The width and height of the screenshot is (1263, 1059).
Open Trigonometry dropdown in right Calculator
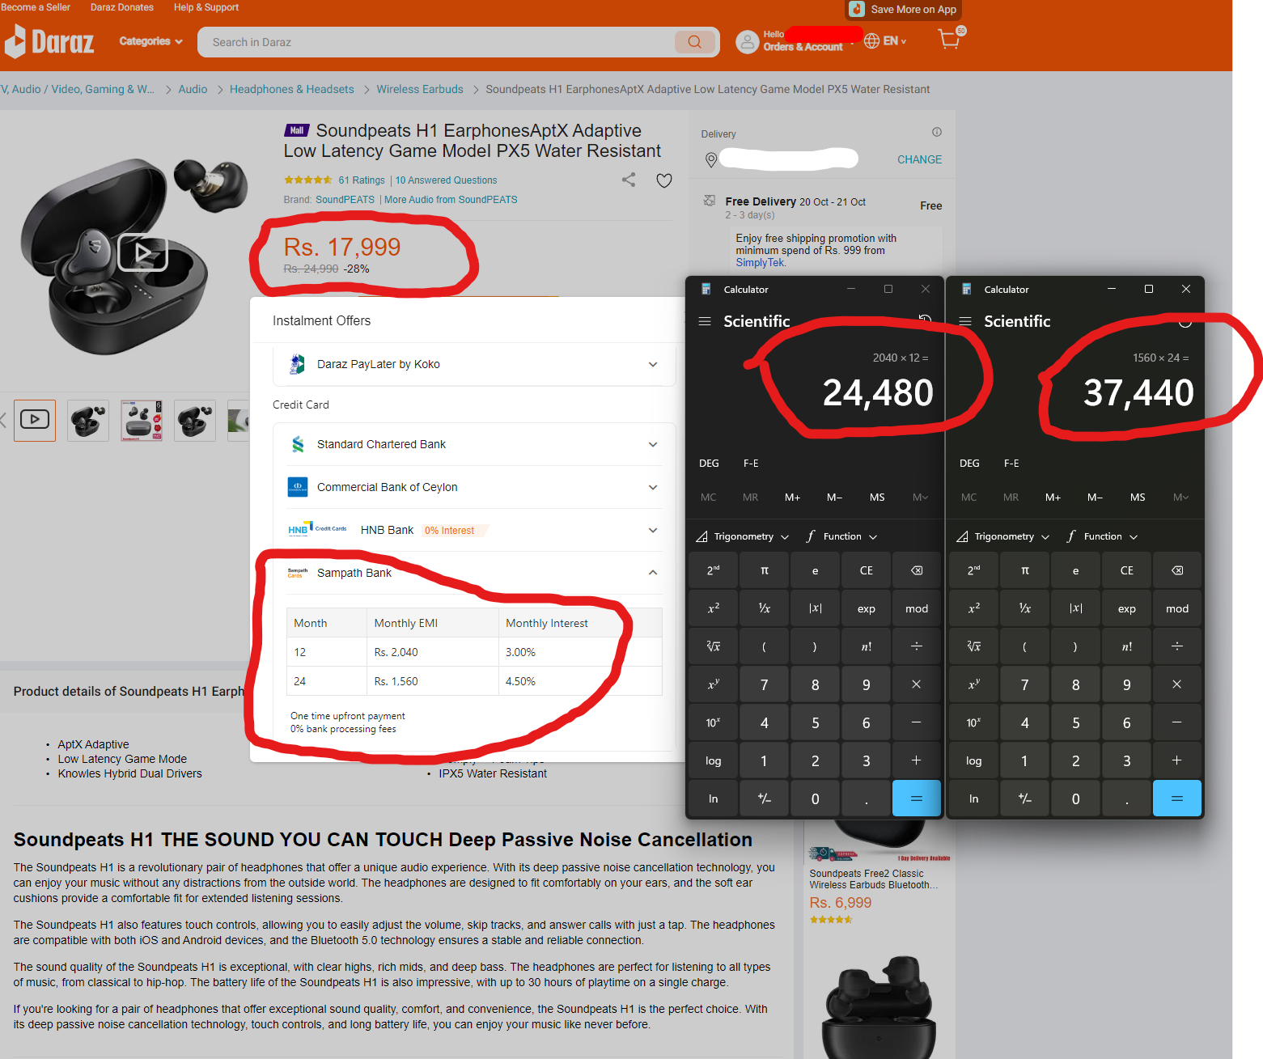(x=1002, y=536)
